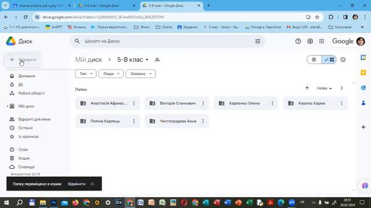Click the Створити button

[23, 60]
